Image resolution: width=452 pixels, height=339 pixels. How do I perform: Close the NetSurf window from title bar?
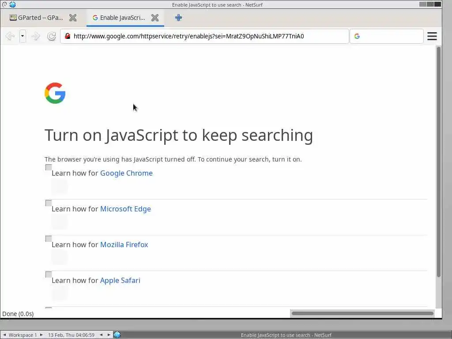tap(437, 4)
